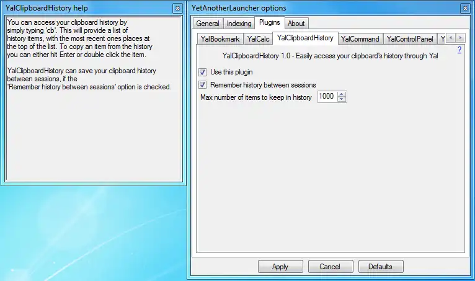Click inside the help text area

94,99
